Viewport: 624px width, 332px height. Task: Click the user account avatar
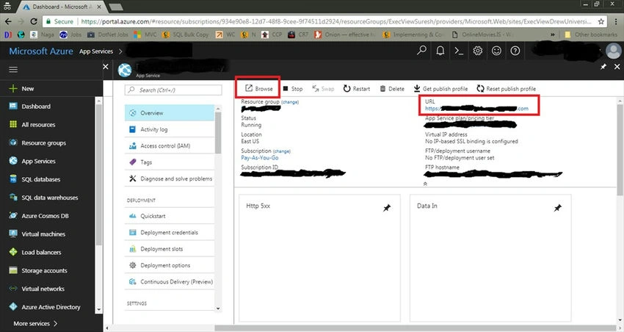tap(613, 51)
